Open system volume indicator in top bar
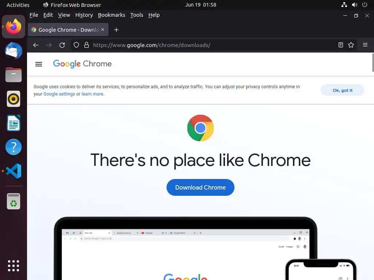This screenshot has height=280, width=374. coord(354,5)
